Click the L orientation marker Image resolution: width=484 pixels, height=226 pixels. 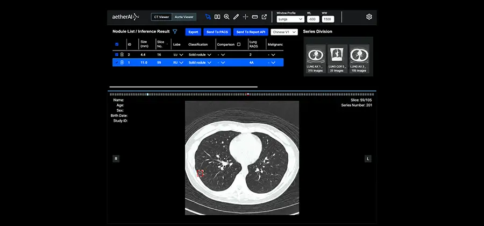coord(368,159)
